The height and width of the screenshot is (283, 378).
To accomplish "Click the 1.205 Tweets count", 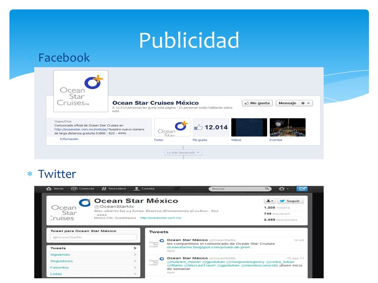I will (x=277, y=208).
